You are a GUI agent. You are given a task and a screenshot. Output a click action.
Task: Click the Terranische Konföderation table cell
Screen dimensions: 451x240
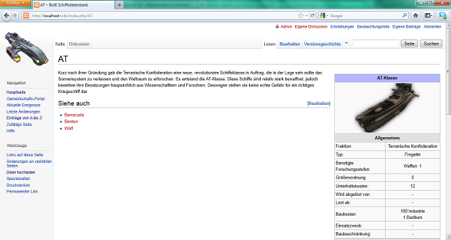click(x=413, y=146)
